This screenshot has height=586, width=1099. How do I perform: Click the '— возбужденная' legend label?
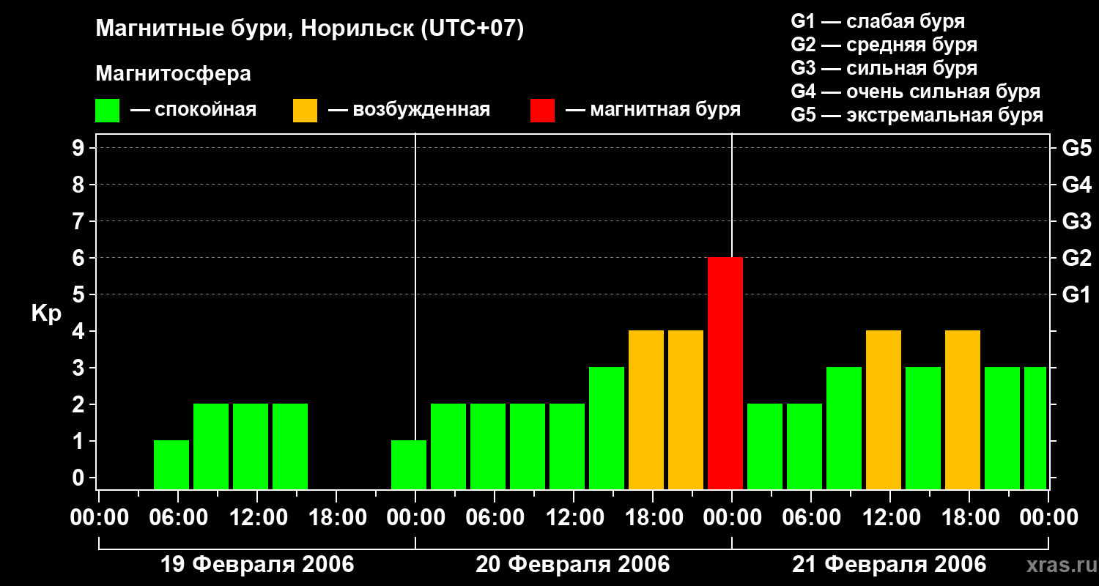click(409, 111)
